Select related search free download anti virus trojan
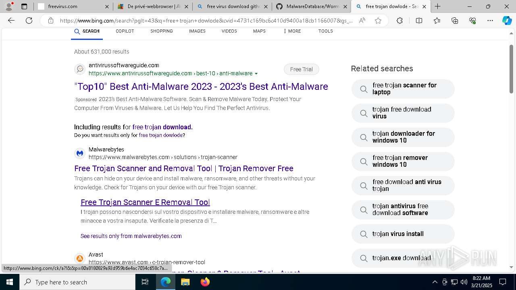Viewport: 516px width, 290px height. pos(403,185)
